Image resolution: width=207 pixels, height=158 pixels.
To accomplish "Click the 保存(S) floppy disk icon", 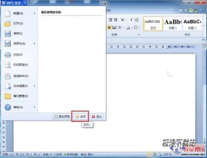I will (x=7, y=34).
